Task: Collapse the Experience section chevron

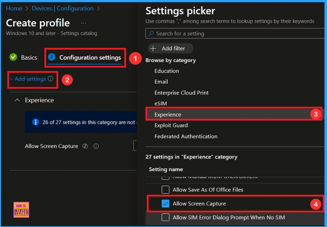Action: point(17,100)
